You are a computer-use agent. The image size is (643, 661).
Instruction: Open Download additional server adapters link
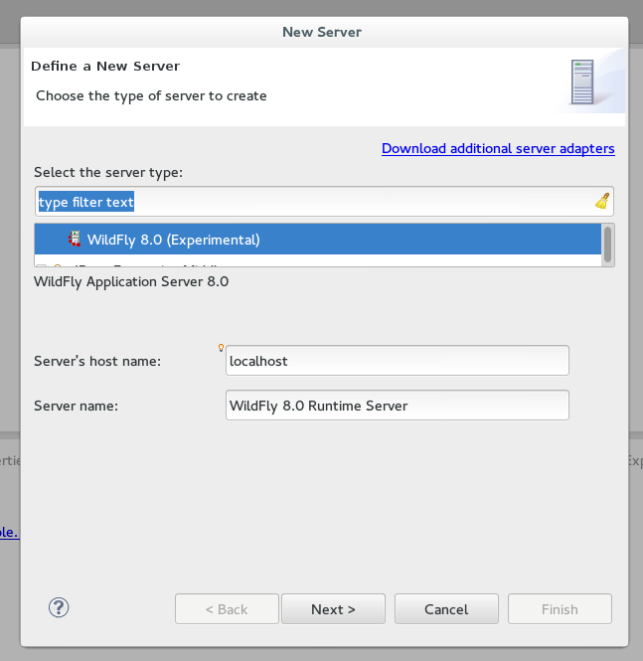tap(498, 148)
